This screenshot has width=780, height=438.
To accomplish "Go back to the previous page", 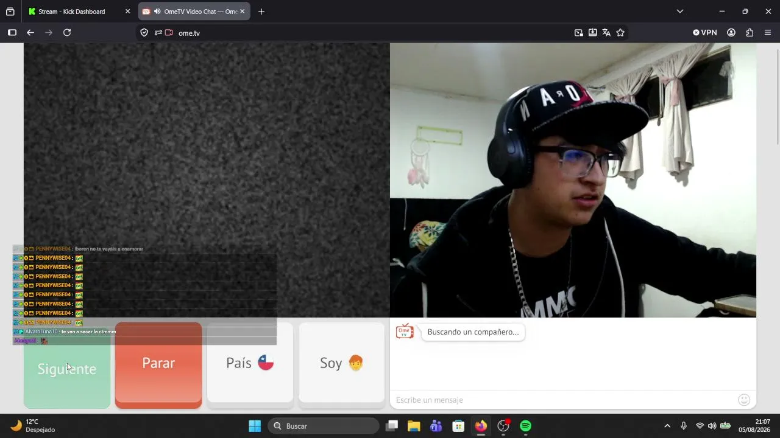I will [x=30, y=33].
